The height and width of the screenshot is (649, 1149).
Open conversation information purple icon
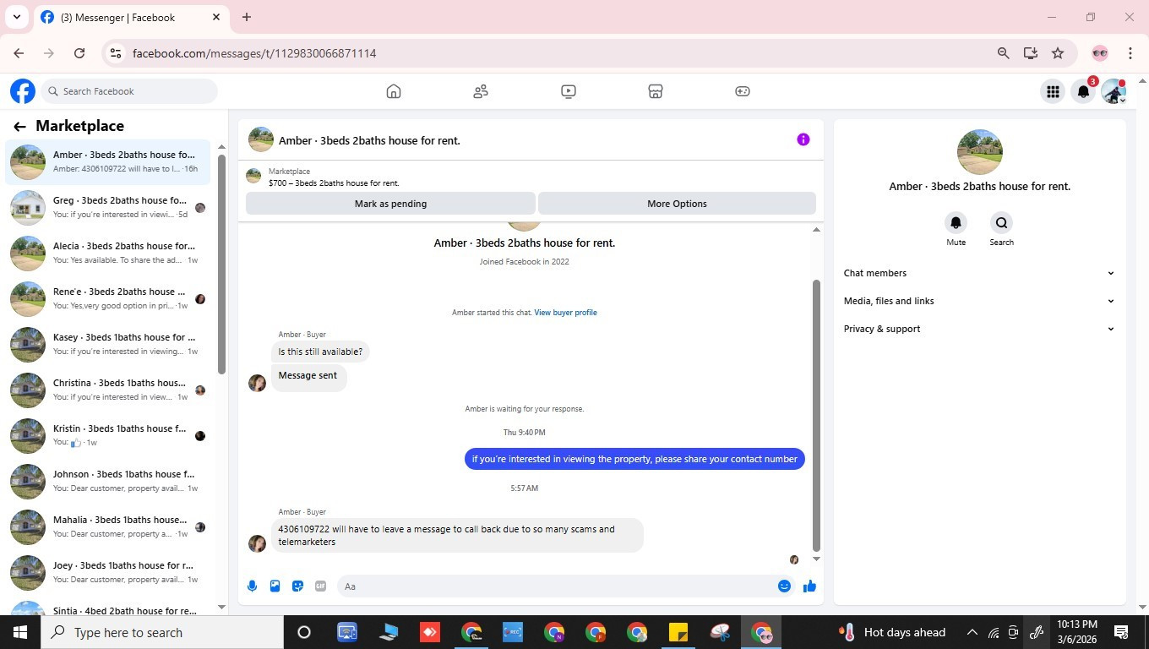[x=803, y=139]
